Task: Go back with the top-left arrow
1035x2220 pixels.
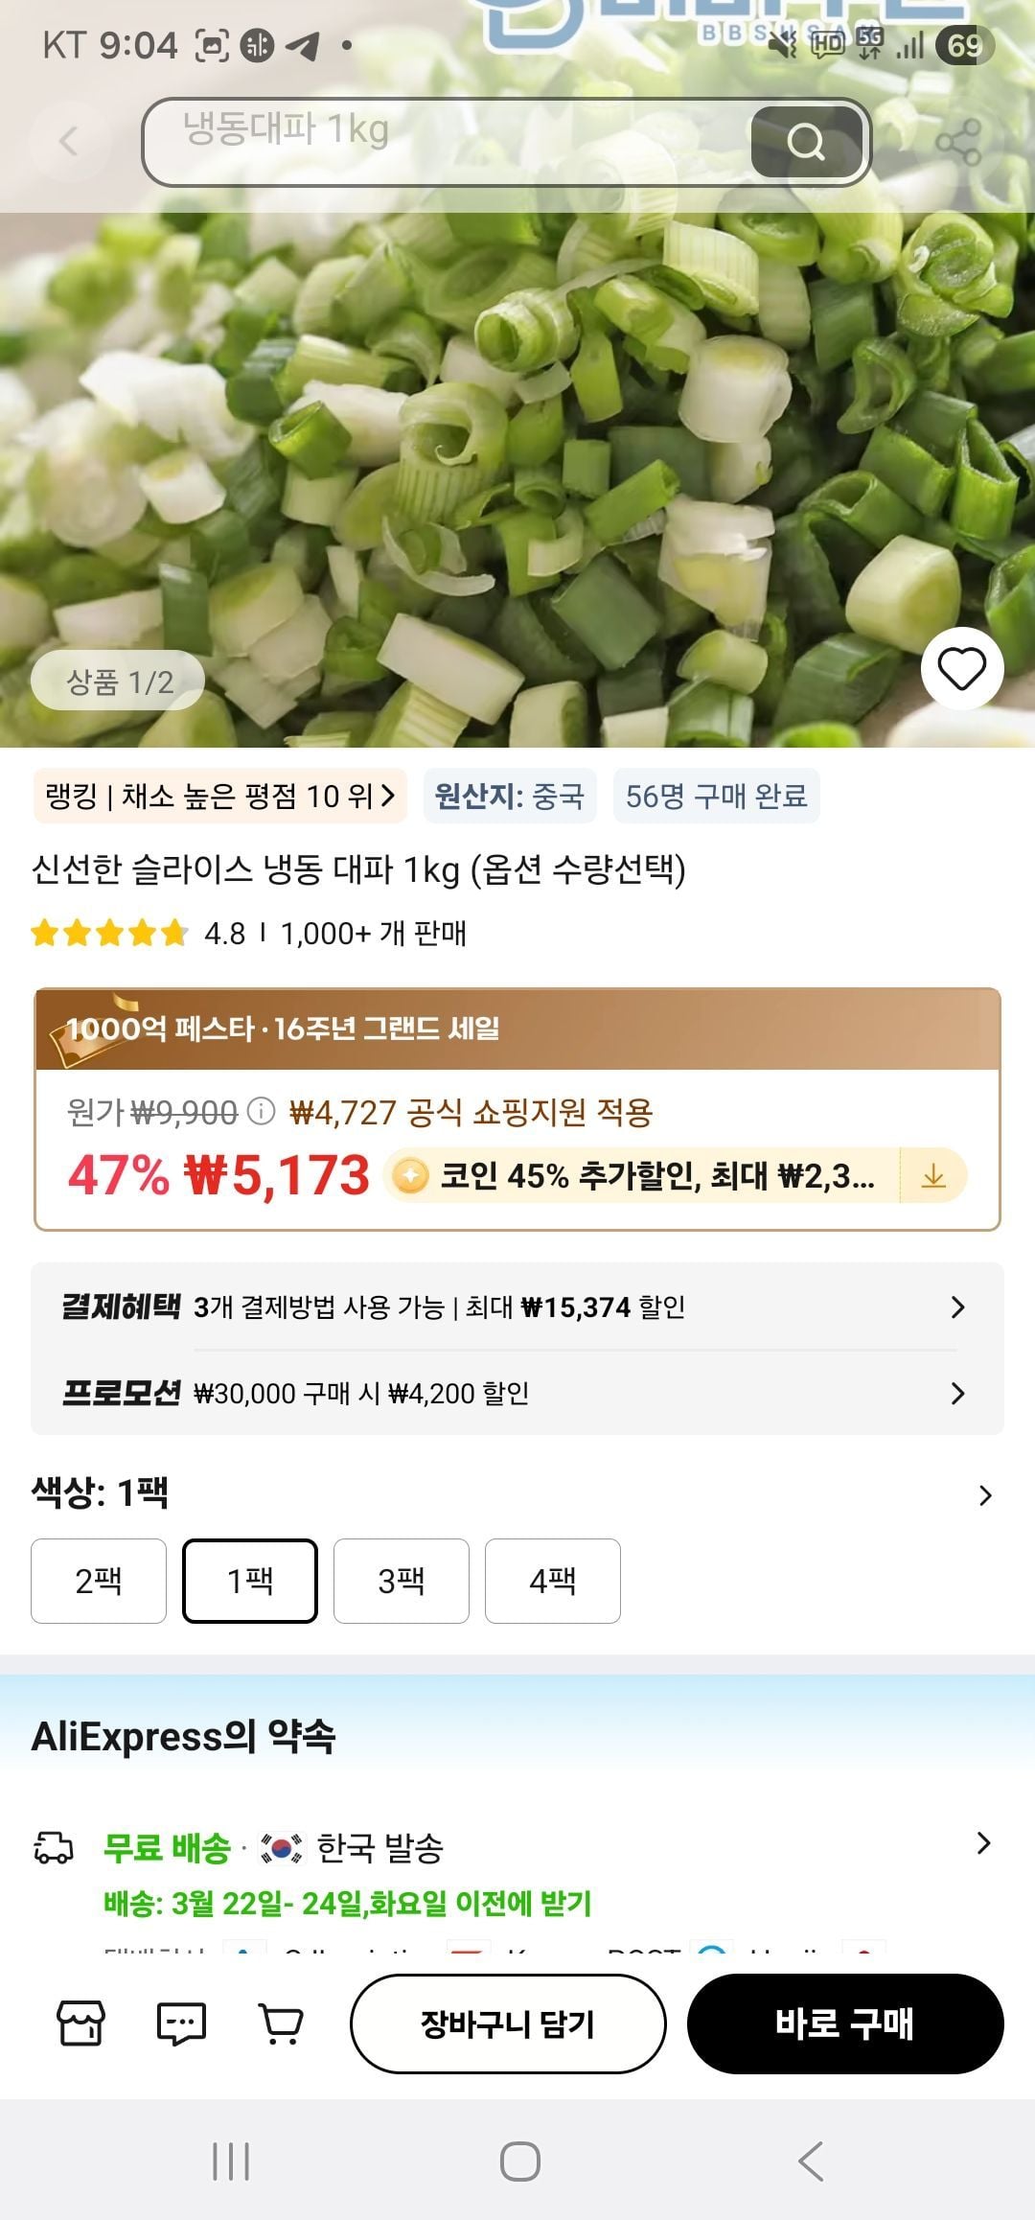Action: coord(68,142)
